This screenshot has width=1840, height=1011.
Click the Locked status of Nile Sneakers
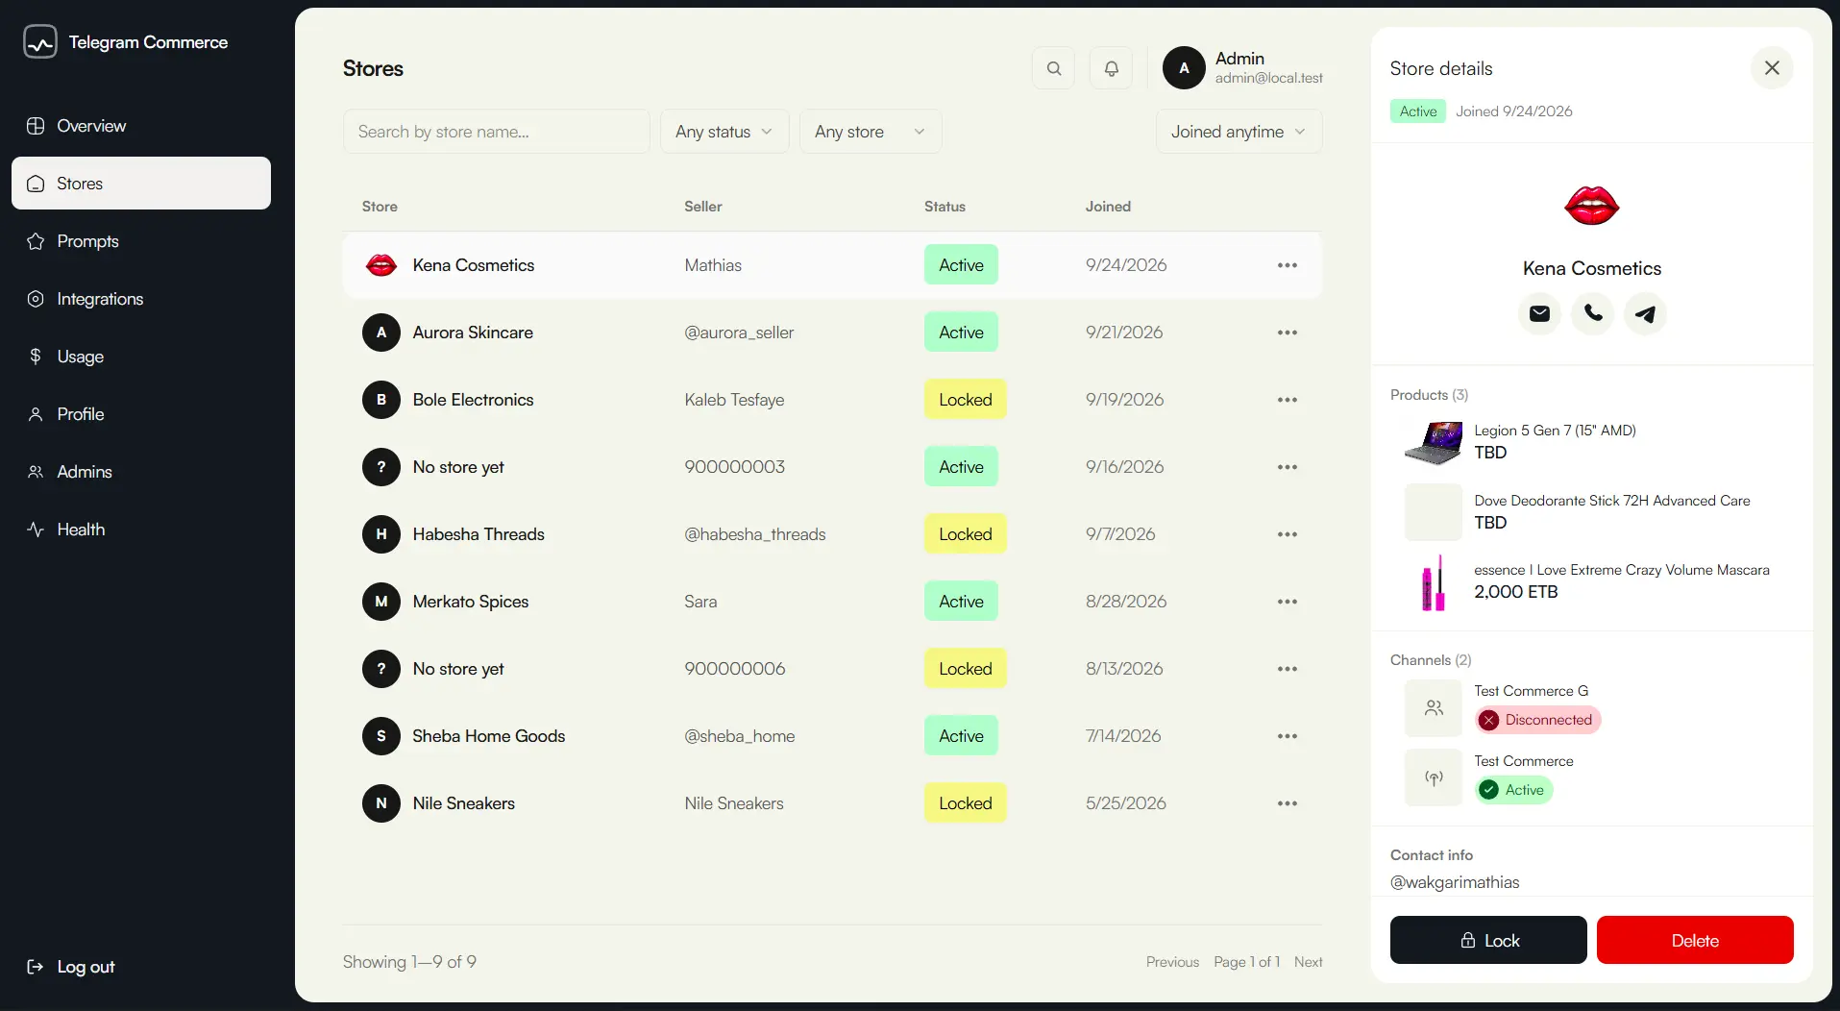point(966,803)
